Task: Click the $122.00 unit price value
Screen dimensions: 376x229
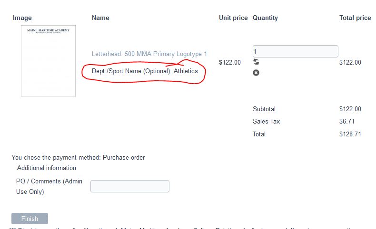Action: coord(230,62)
